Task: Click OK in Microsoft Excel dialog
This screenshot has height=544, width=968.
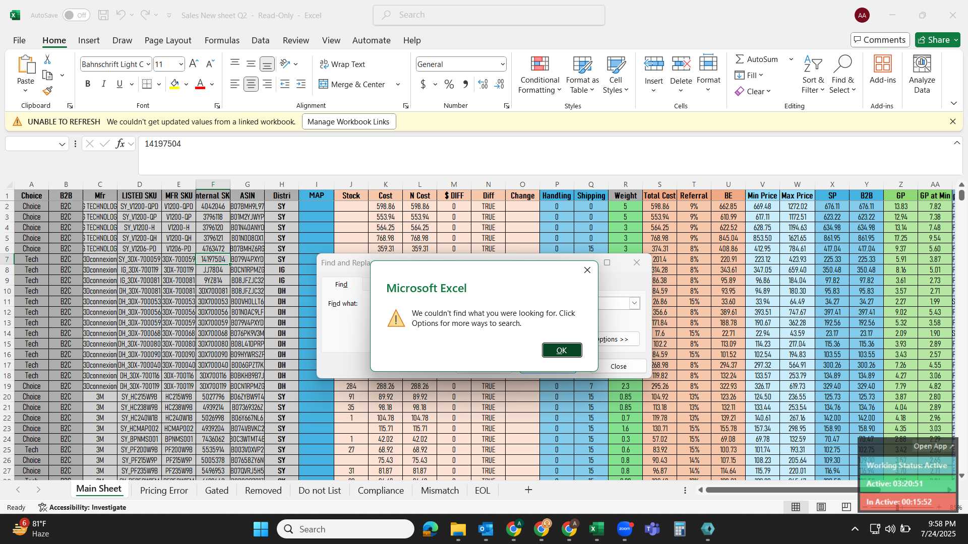Action: click(562, 350)
